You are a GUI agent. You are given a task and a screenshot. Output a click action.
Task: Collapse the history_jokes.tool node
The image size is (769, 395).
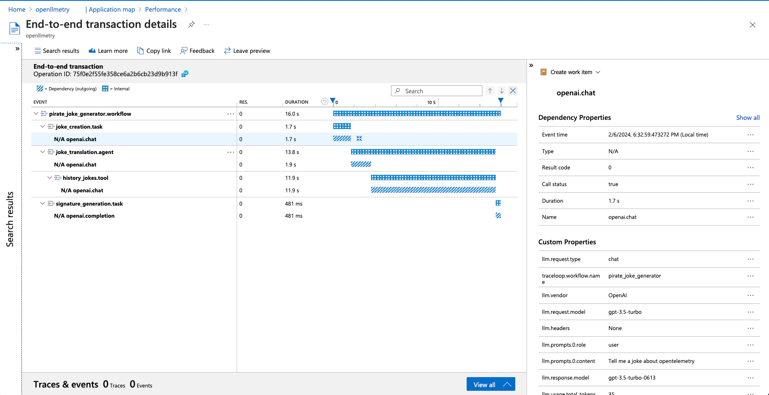coord(49,178)
